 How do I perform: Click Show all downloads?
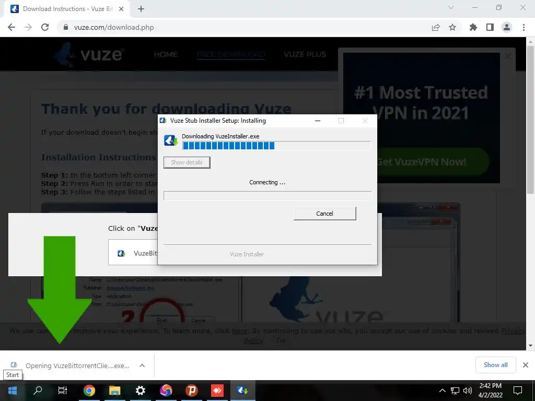click(495, 365)
